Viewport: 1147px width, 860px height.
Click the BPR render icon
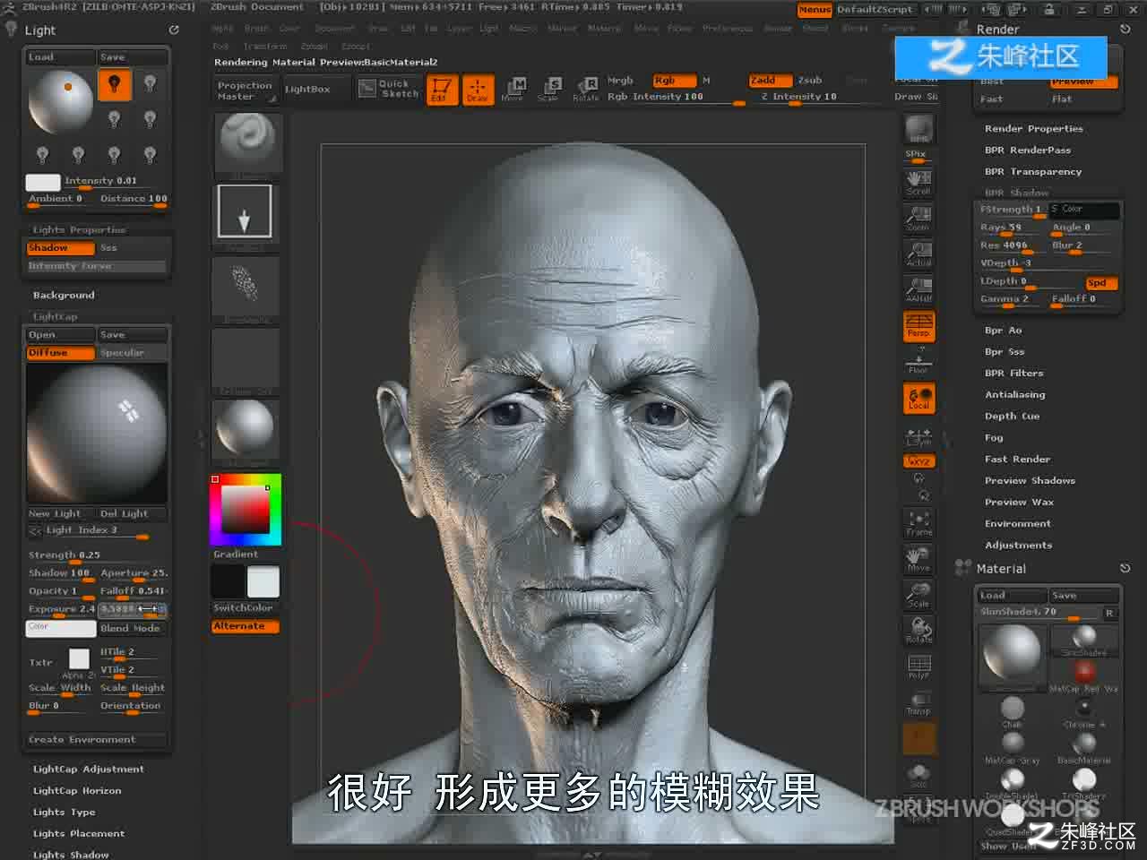click(918, 130)
